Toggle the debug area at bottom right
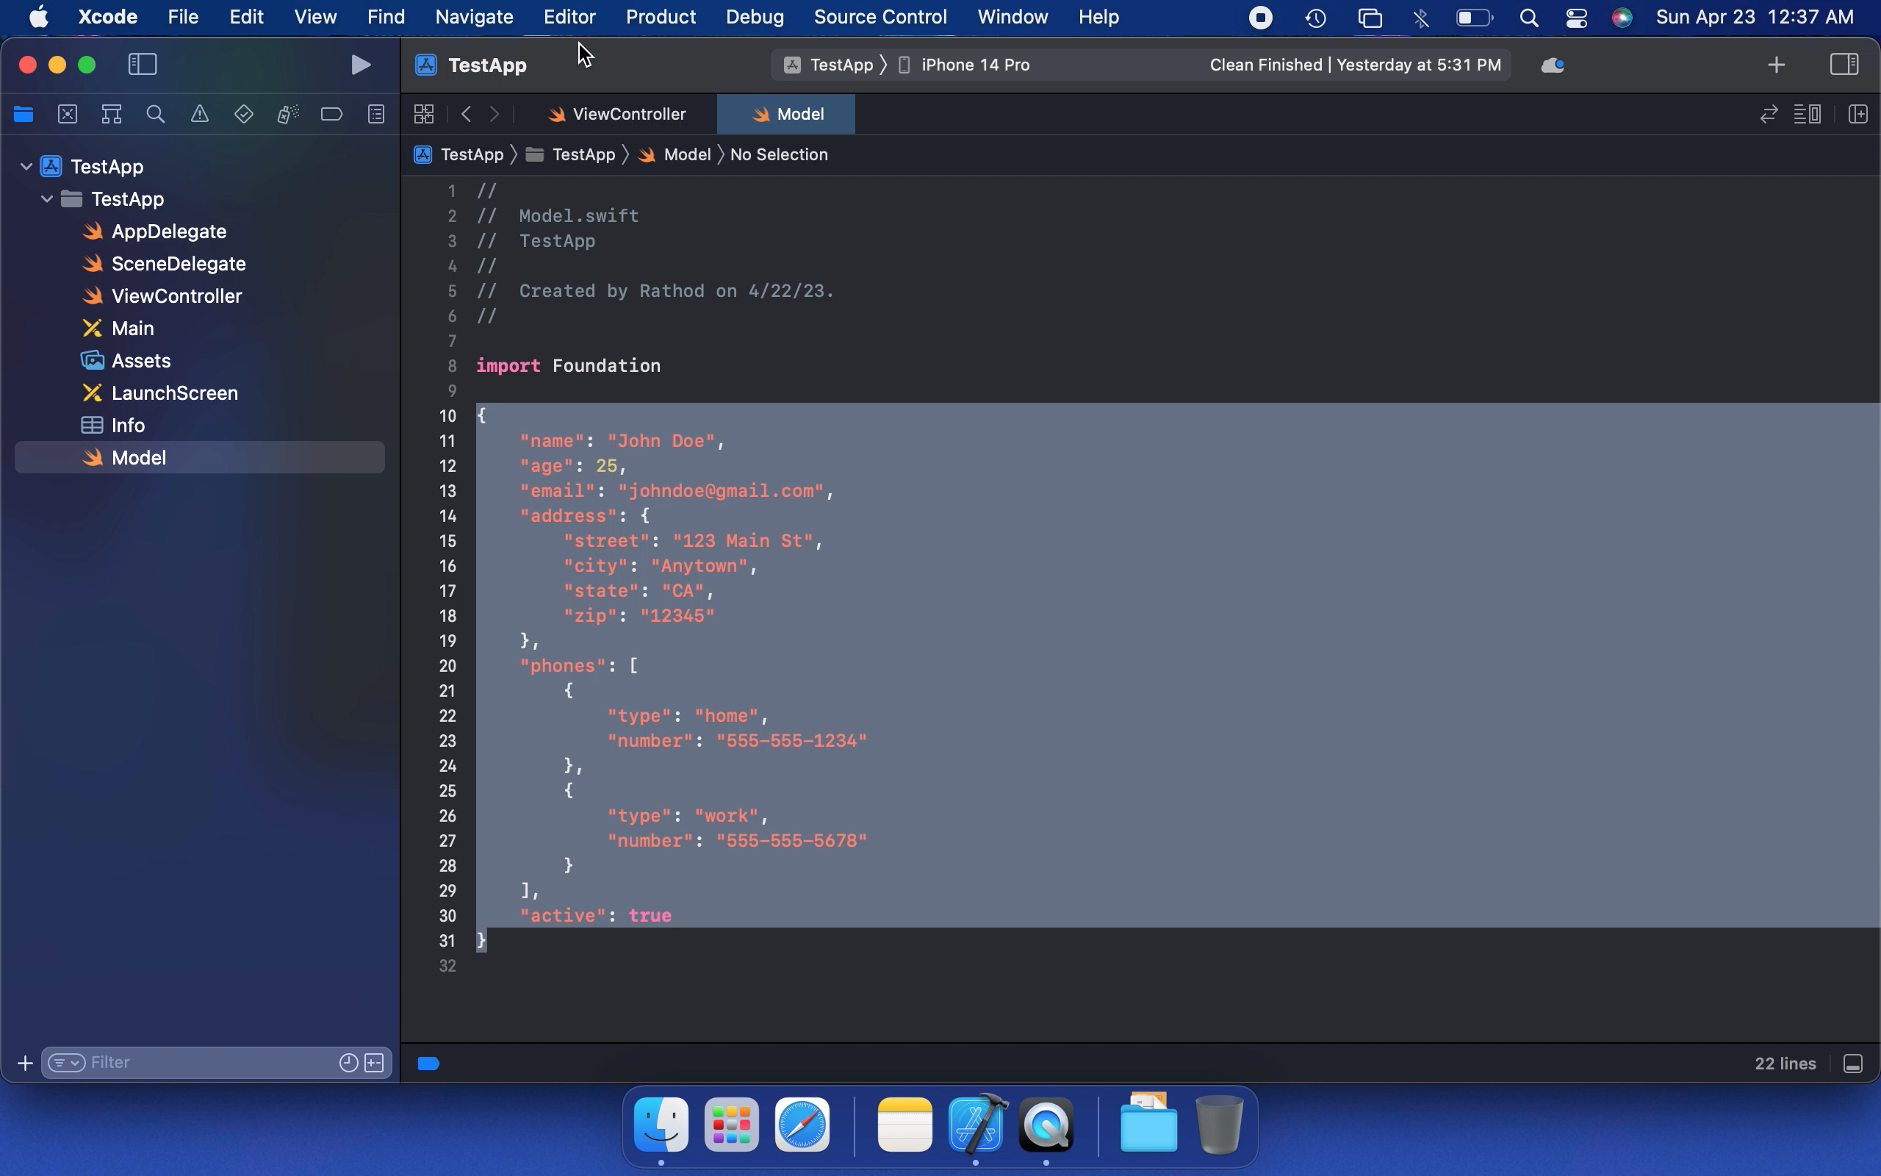This screenshot has width=1881, height=1176. click(1852, 1064)
